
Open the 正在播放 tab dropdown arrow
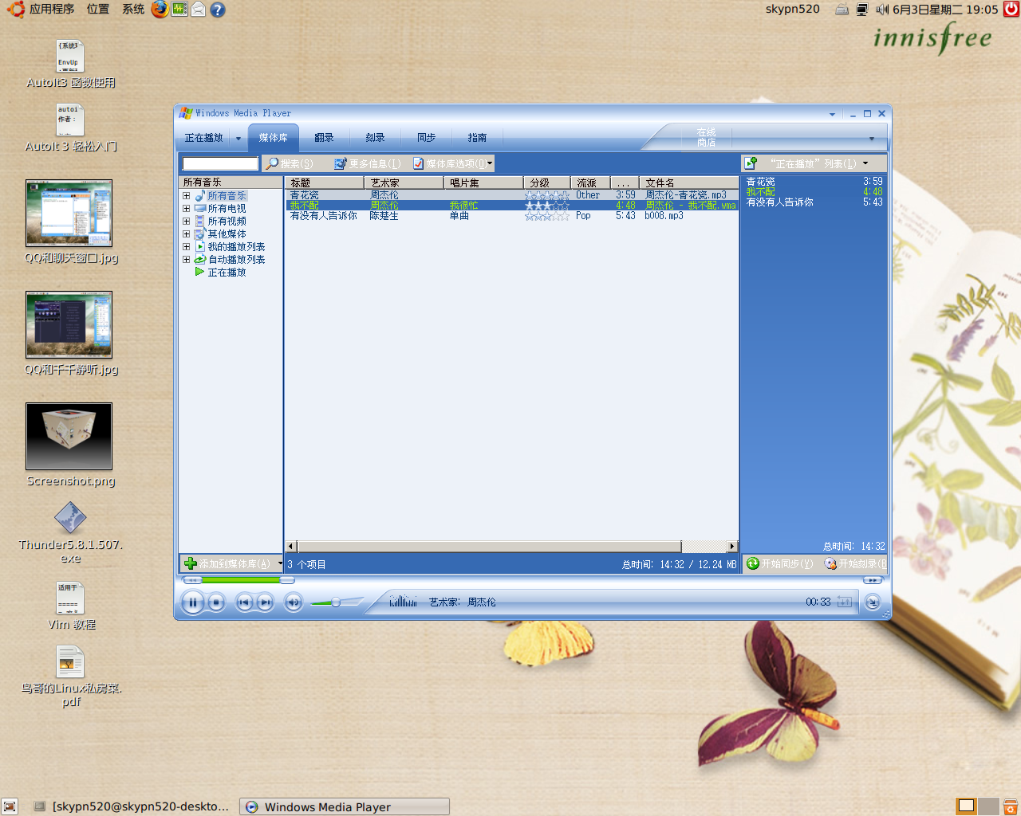tap(238, 139)
